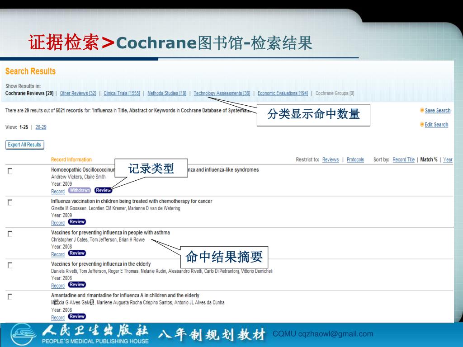Click the Review badge for the elderly vaccines record

click(77, 285)
